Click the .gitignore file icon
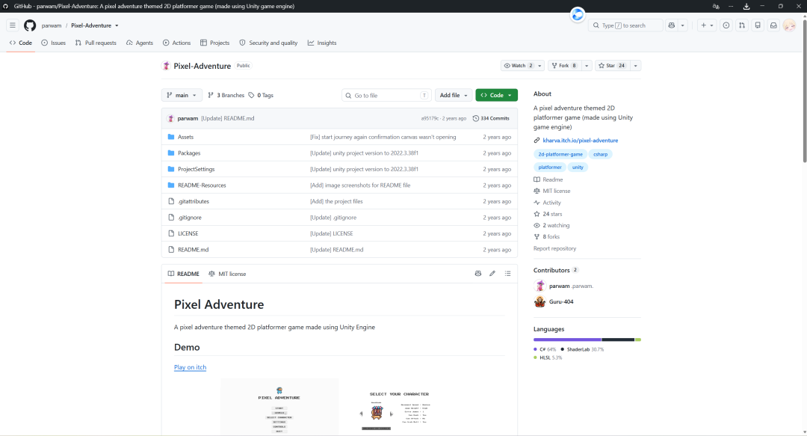Image resolution: width=807 pixels, height=436 pixels. pyautogui.click(x=171, y=218)
